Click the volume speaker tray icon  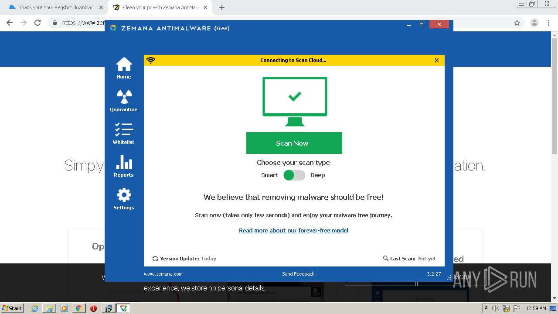[496, 308]
